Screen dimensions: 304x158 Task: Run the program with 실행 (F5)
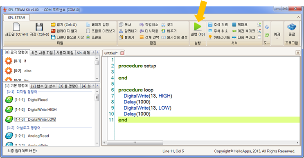tap(198, 30)
